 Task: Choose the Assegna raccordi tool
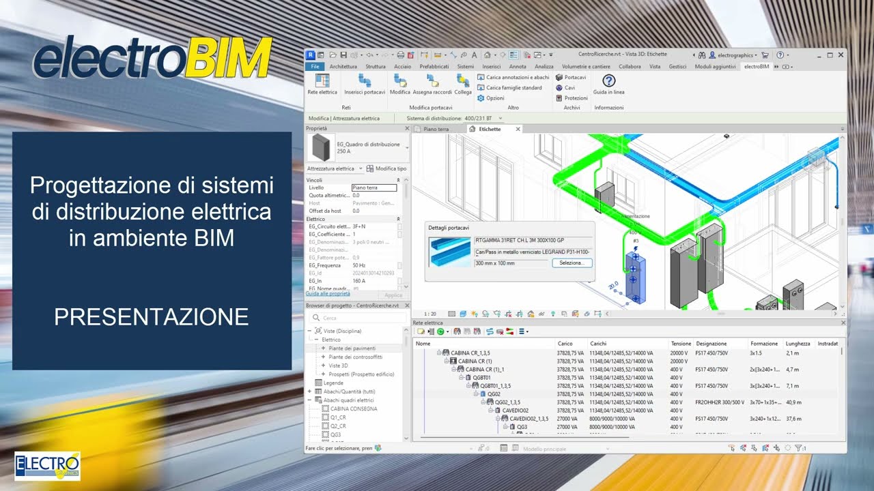(x=432, y=85)
